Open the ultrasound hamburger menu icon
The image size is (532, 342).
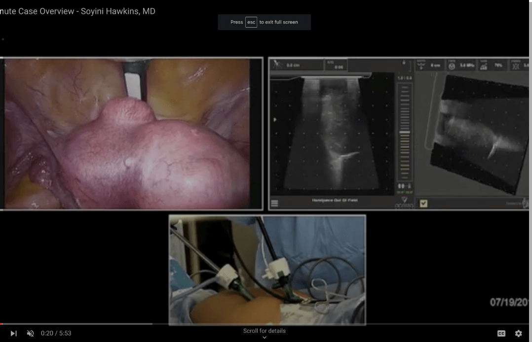(275, 203)
